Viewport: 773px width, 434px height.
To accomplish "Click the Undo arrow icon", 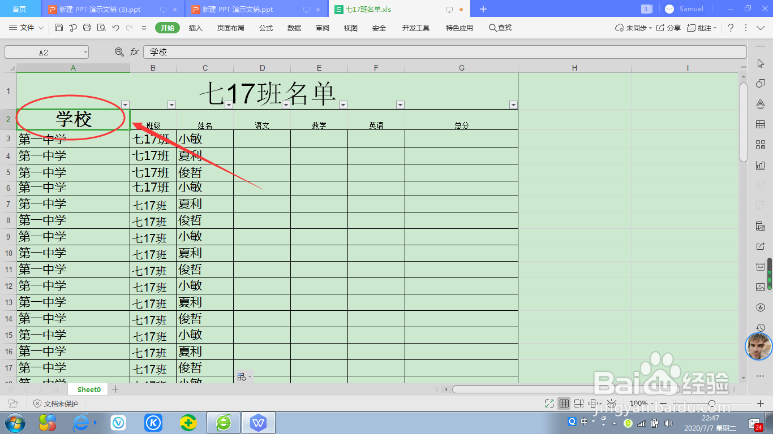I will coord(115,28).
